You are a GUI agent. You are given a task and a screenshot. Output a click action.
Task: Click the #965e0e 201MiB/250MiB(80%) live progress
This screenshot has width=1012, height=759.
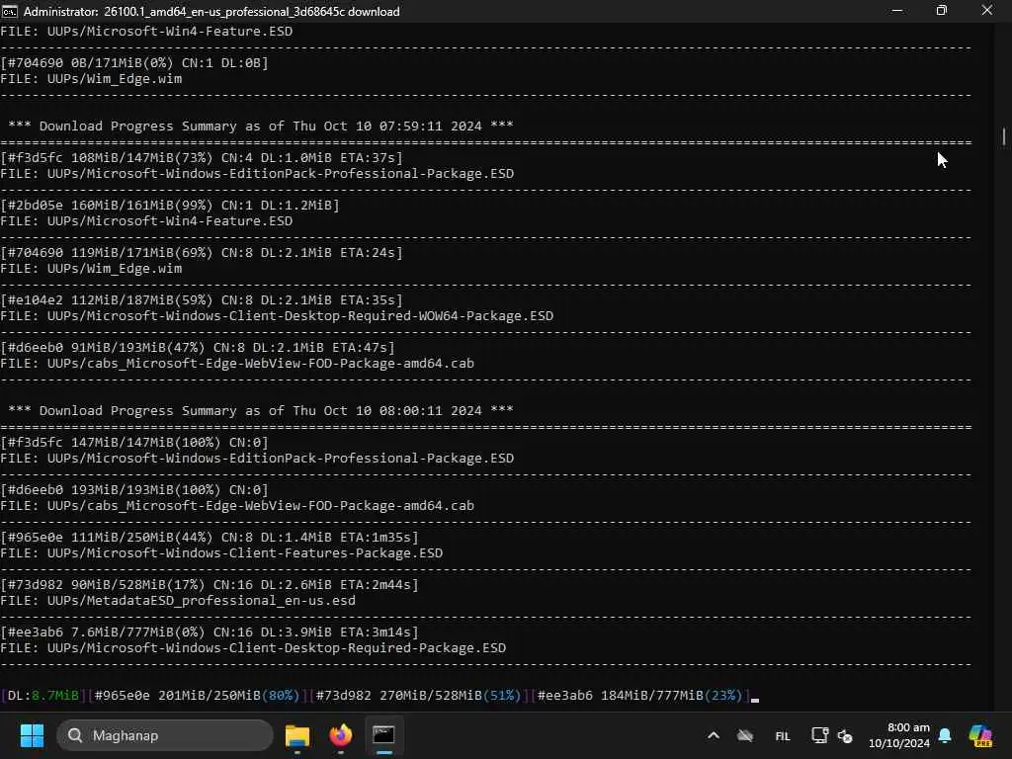click(197, 695)
